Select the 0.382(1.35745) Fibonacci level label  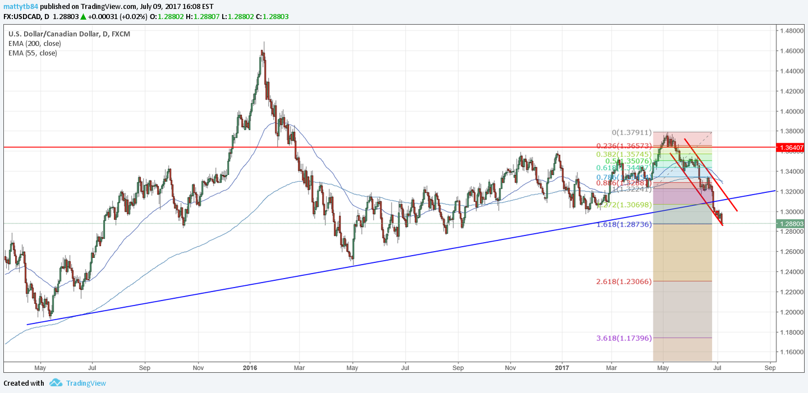coord(624,154)
